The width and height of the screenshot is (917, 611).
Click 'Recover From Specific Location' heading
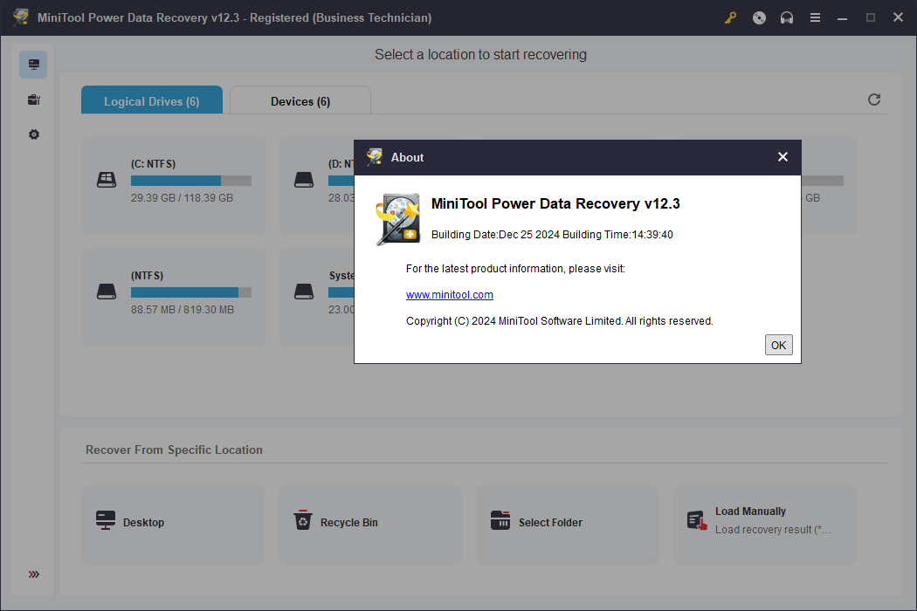pos(174,450)
